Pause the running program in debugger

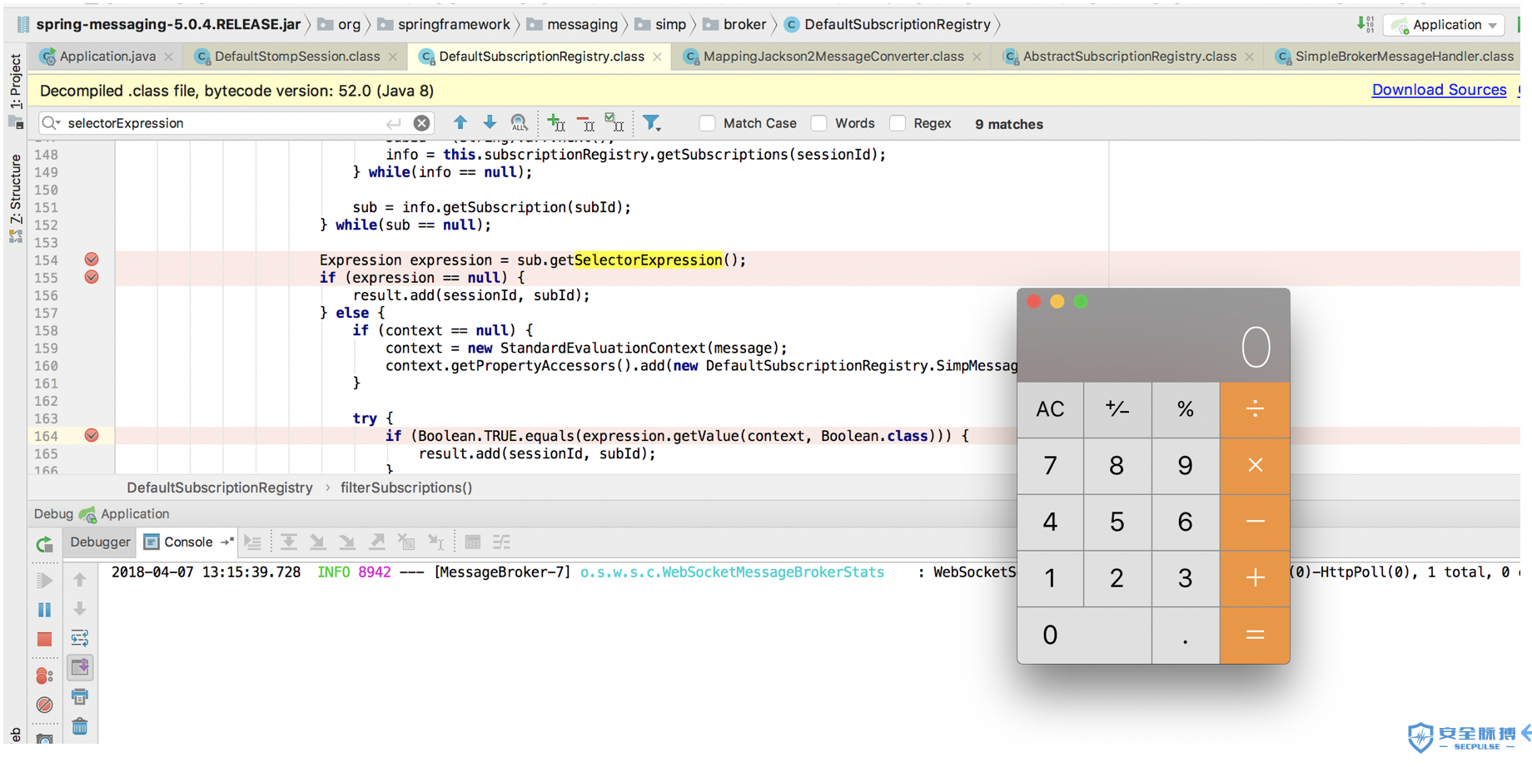[x=45, y=610]
